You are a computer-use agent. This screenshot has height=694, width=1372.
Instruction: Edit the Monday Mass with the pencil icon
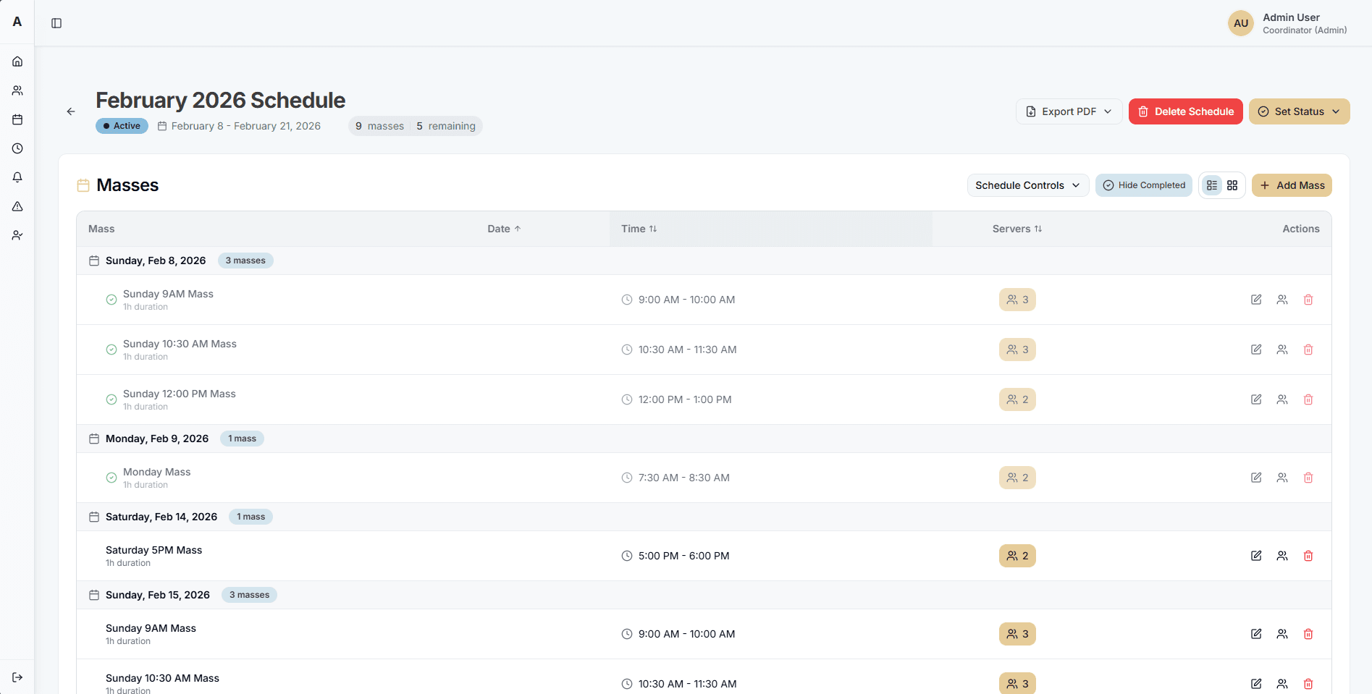pyautogui.click(x=1256, y=478)
